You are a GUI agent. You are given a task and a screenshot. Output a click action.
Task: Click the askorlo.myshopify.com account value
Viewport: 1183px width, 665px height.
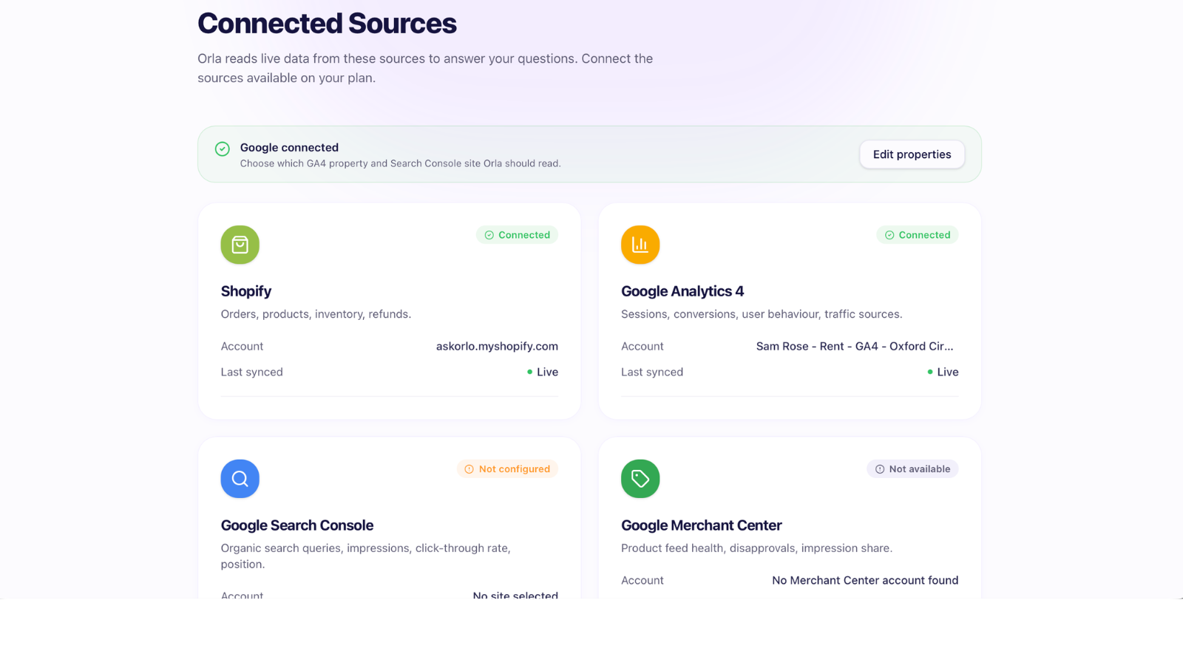point(497,346)
